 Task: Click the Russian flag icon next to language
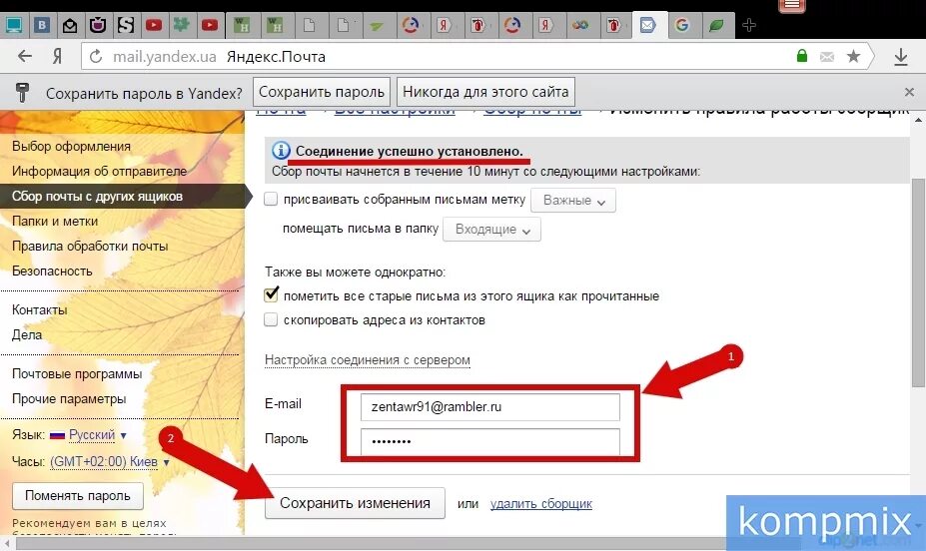(57, 435)
